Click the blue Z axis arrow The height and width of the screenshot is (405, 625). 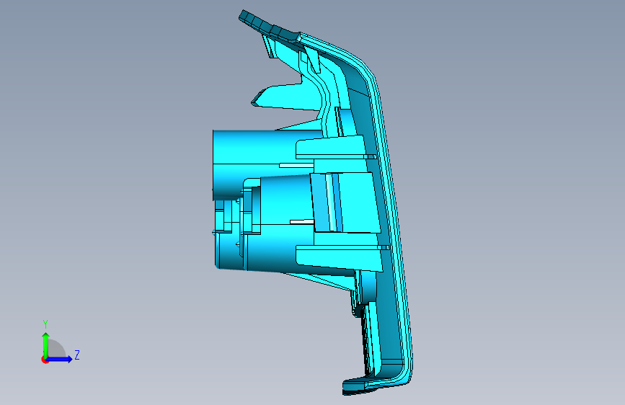pos(59,359)
